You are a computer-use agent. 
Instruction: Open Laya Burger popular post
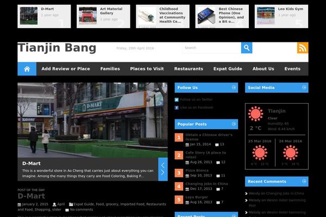(197, 197)
